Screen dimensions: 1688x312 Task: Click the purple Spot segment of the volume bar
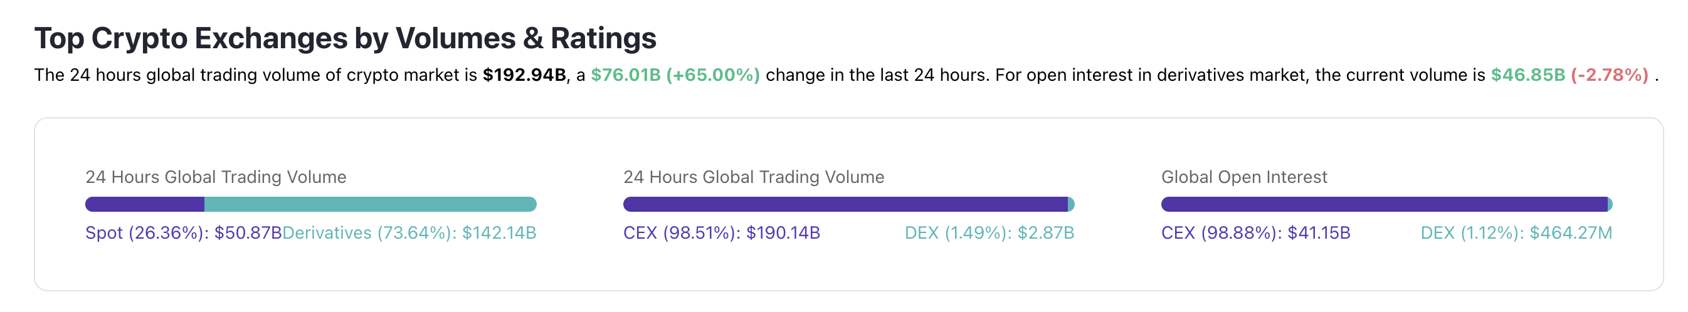pos(145,205)
